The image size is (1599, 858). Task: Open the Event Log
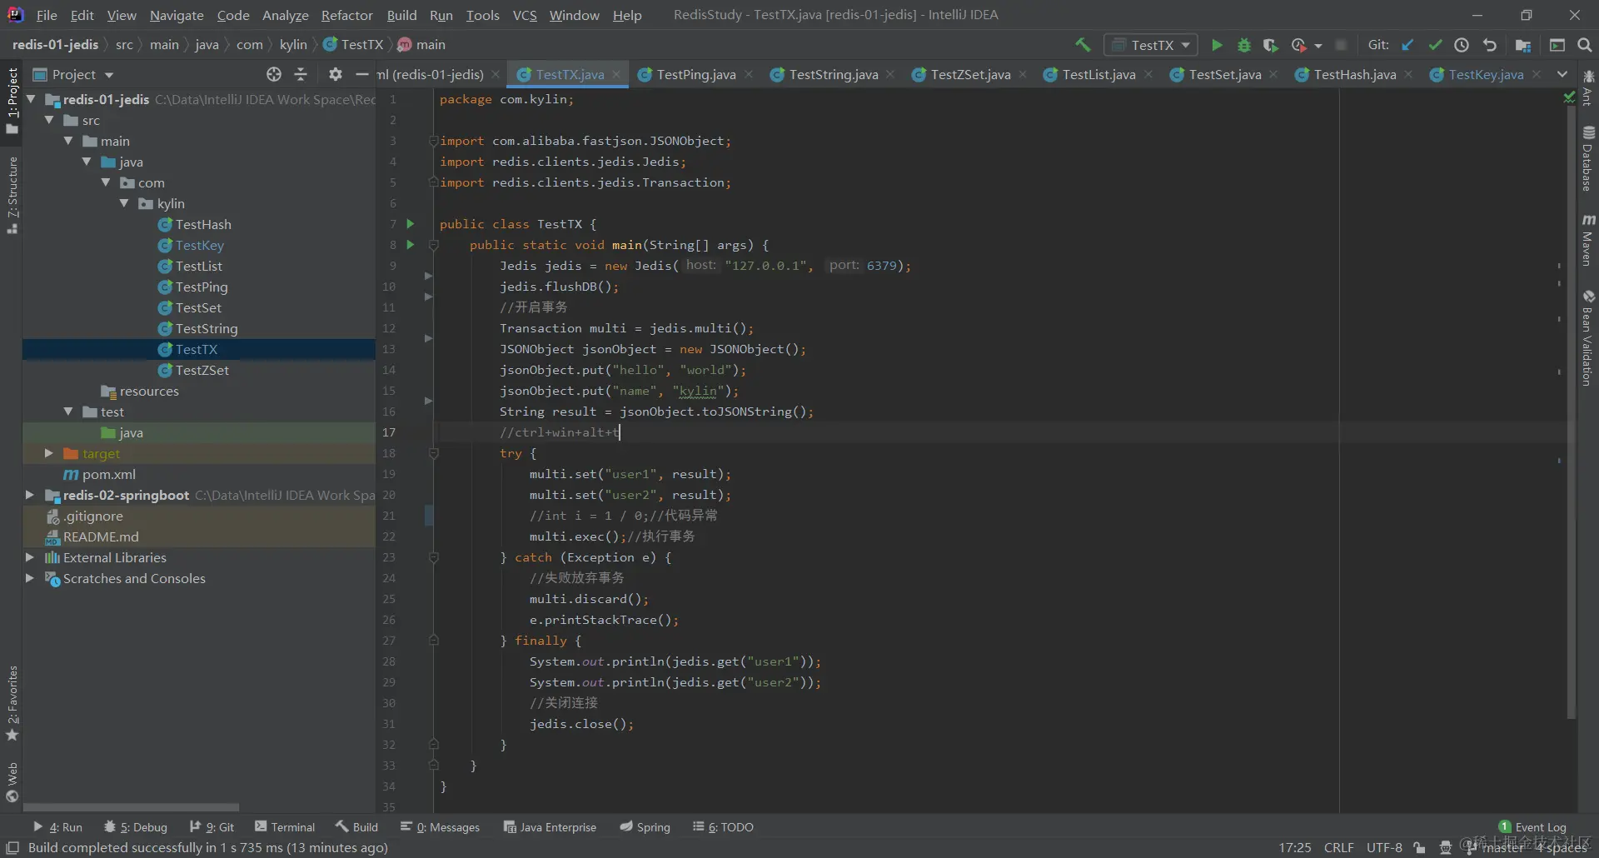point(1532,827)
